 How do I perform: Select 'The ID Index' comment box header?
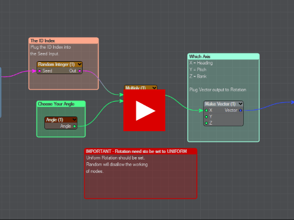[x=64, y=41]
